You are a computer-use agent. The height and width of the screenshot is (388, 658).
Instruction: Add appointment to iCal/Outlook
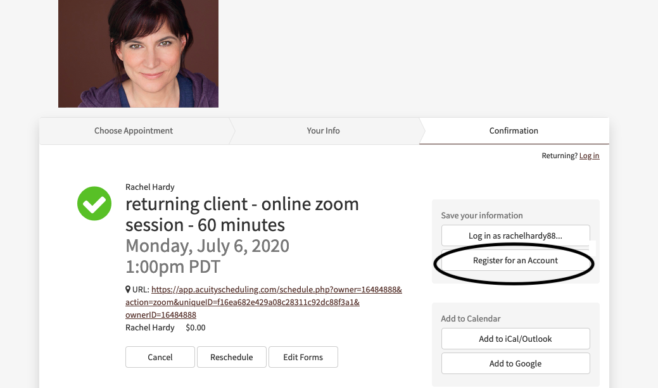point(516,339)
